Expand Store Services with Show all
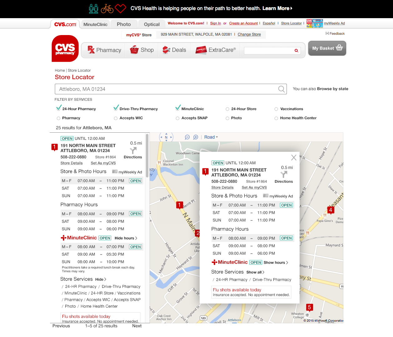Viewport: 393px width, 337px height. click(256, 272)
